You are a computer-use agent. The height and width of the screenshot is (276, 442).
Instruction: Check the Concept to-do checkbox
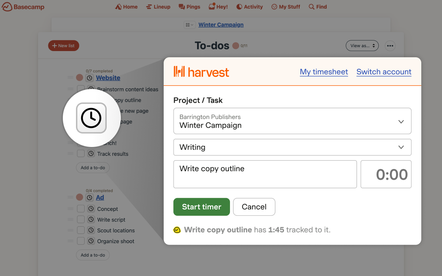(x=81, y=209)
